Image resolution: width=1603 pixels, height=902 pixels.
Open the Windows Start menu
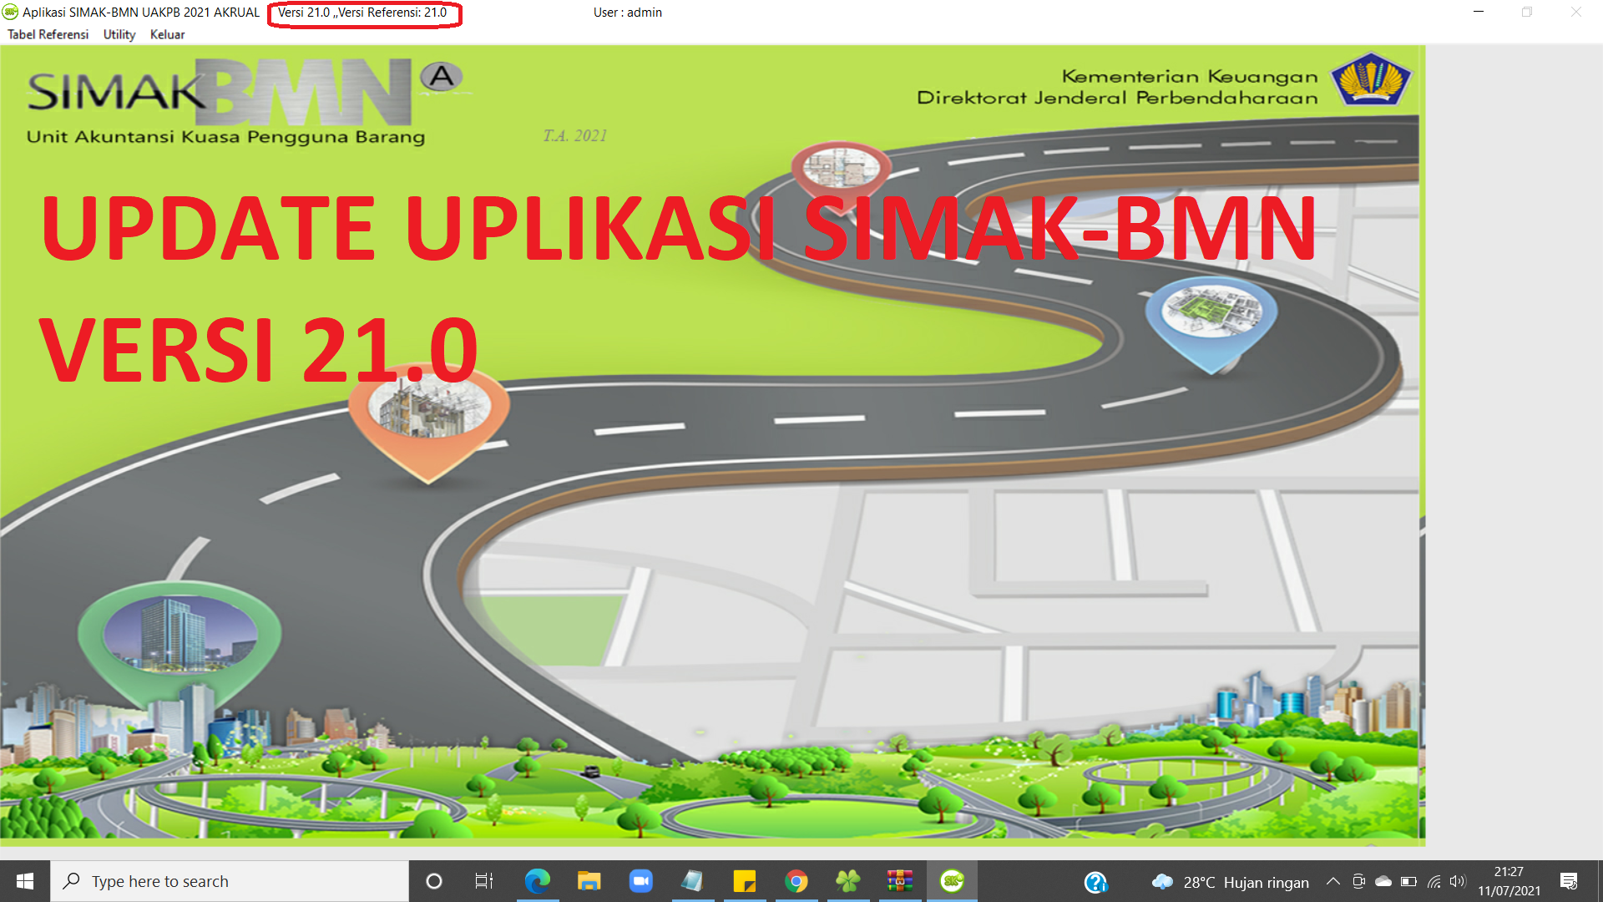click(25, 881)
